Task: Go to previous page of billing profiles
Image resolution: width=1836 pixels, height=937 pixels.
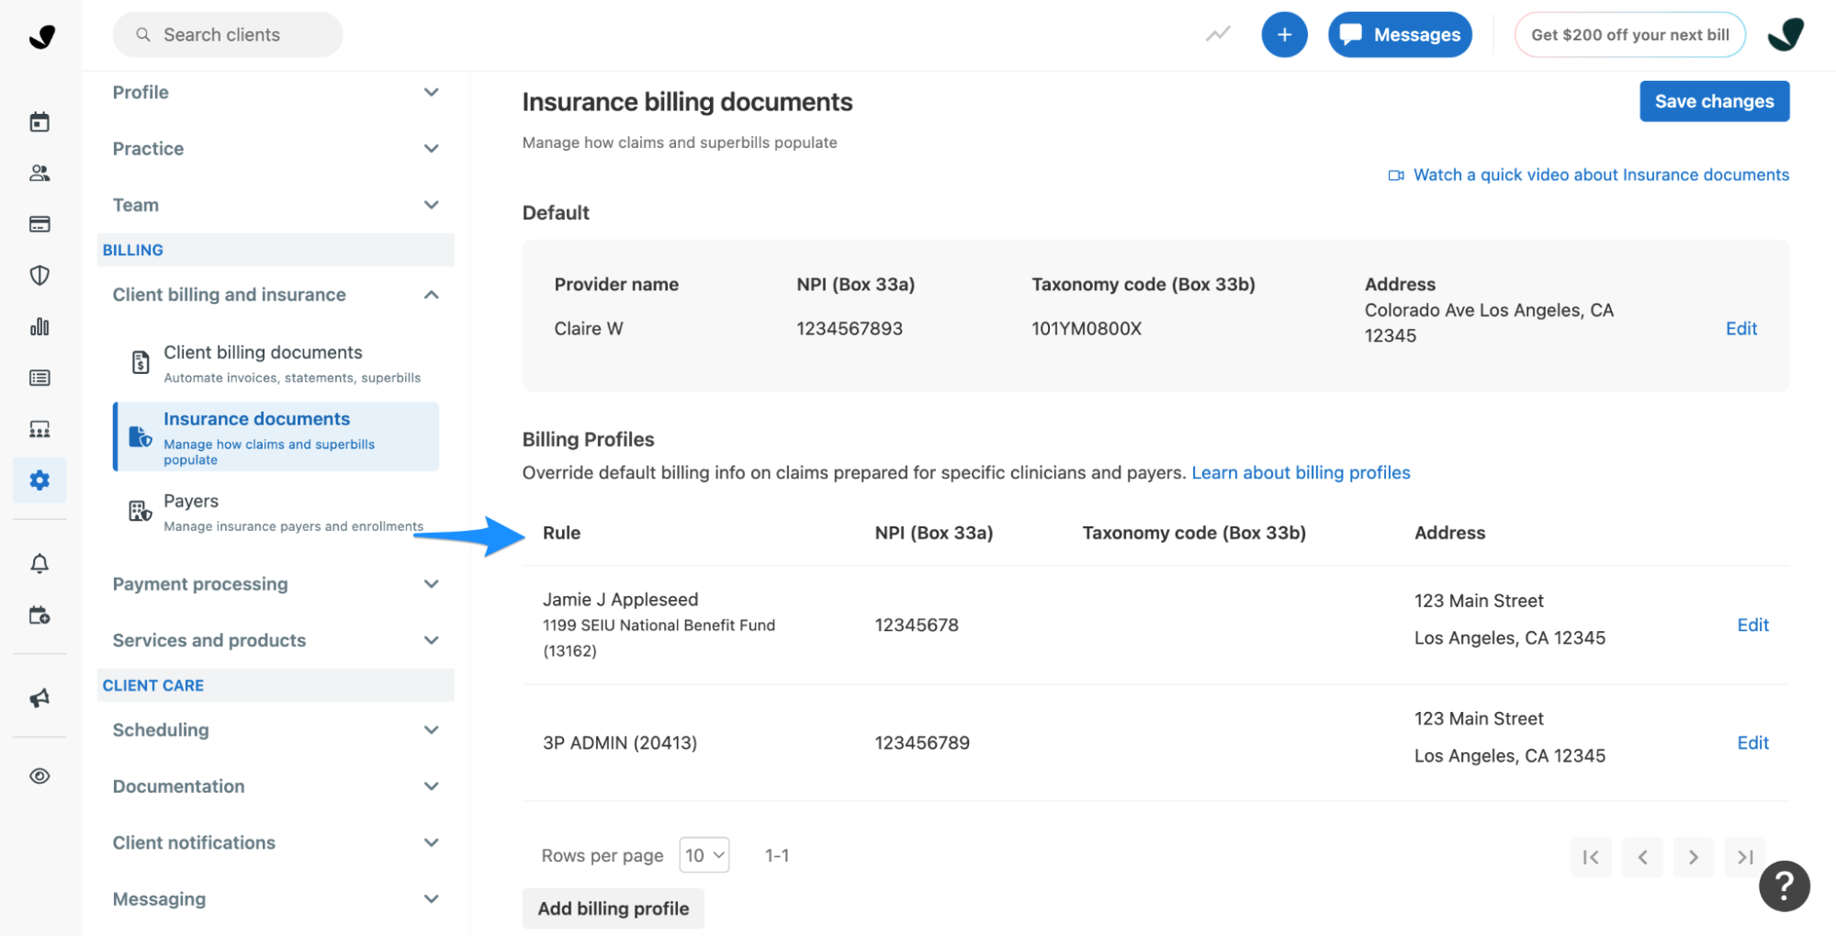Action: click(x=1642, y=857)
